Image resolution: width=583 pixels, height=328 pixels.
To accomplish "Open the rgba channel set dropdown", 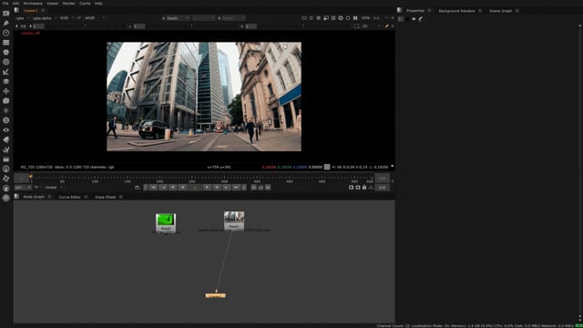I will coord(22,18).
